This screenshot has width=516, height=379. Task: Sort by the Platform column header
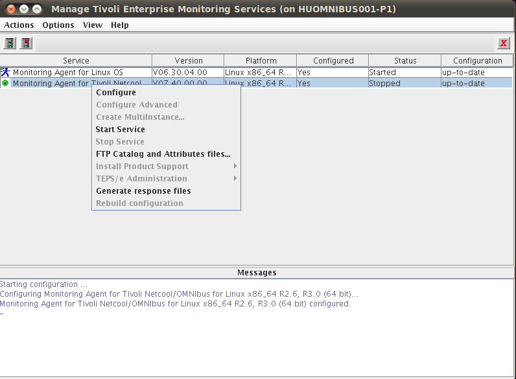(x=261, y=60)
